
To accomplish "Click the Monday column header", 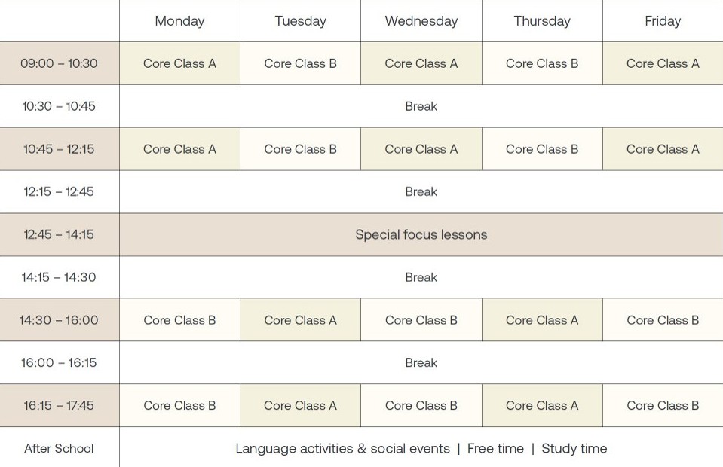I will pos(179,21).
